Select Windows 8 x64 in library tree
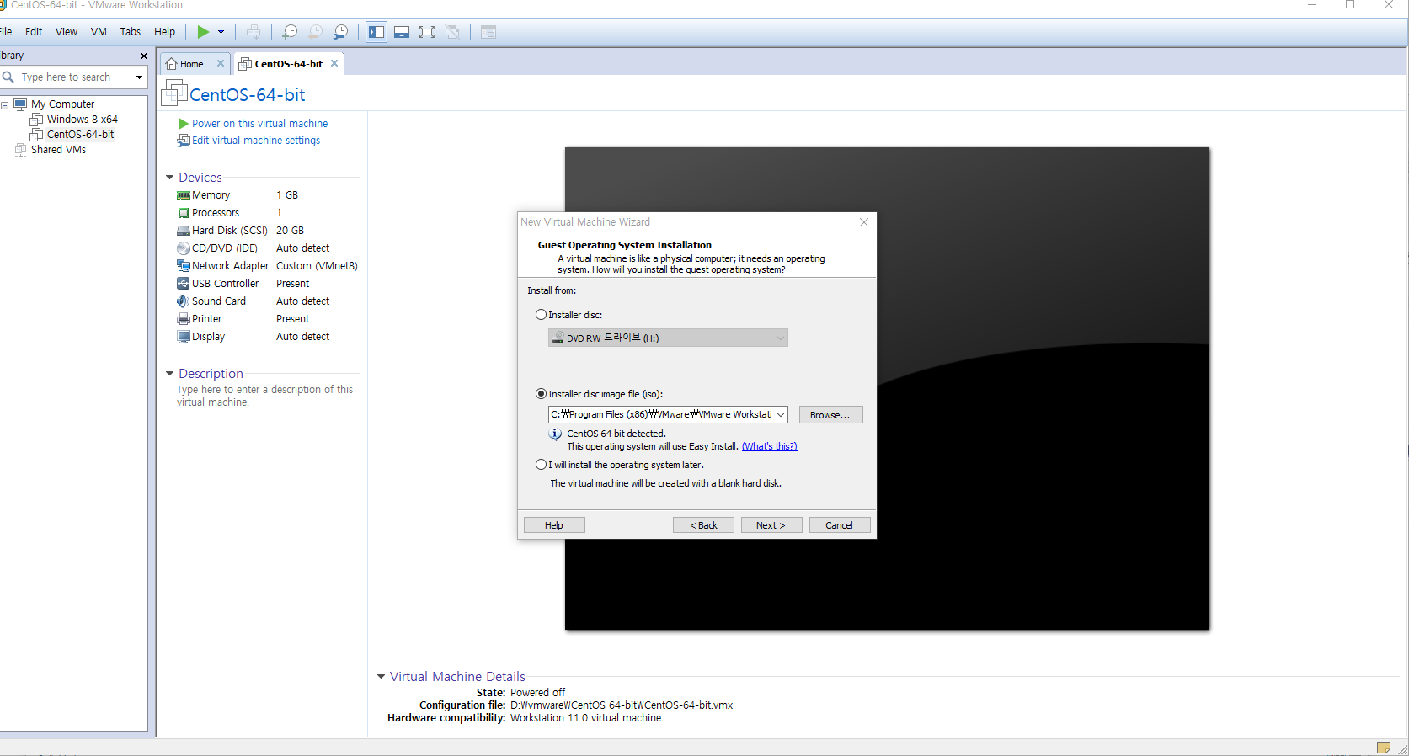Image resolution: width=1409 pixels, height=756 pixels. pyautogui.click(x=82, y=120)
